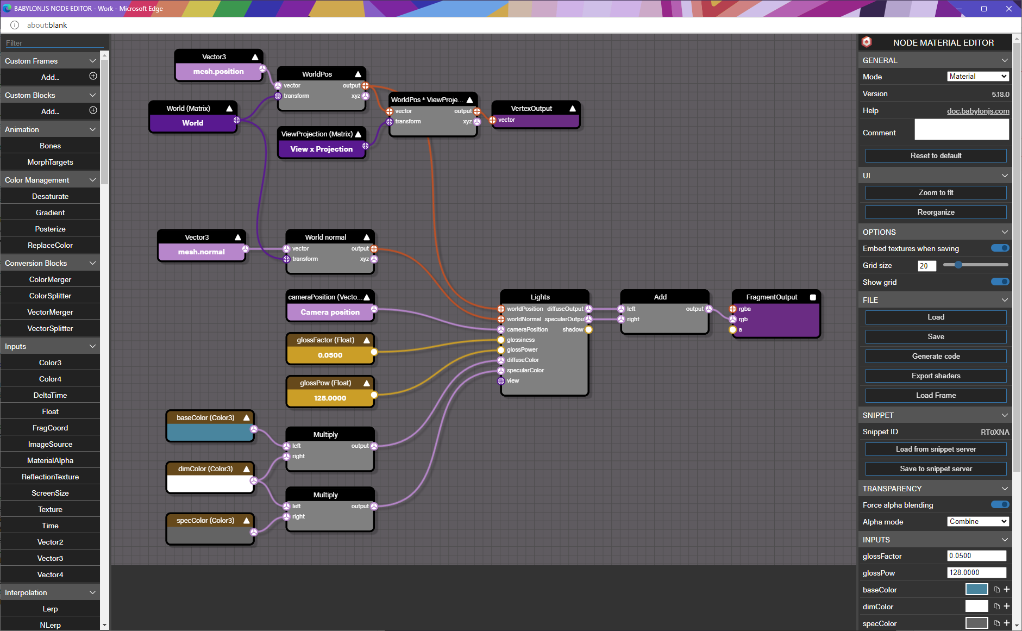1022x631 pixels.
Task: Click the specColor gray color swatch
Action: [x=976, y=623]
